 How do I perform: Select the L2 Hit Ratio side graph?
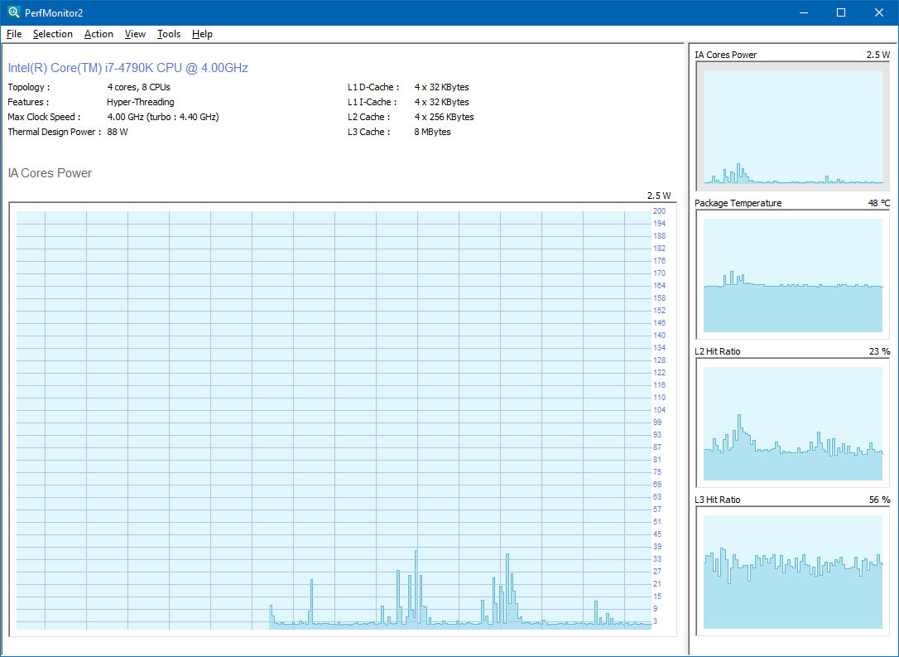[793, 423]
